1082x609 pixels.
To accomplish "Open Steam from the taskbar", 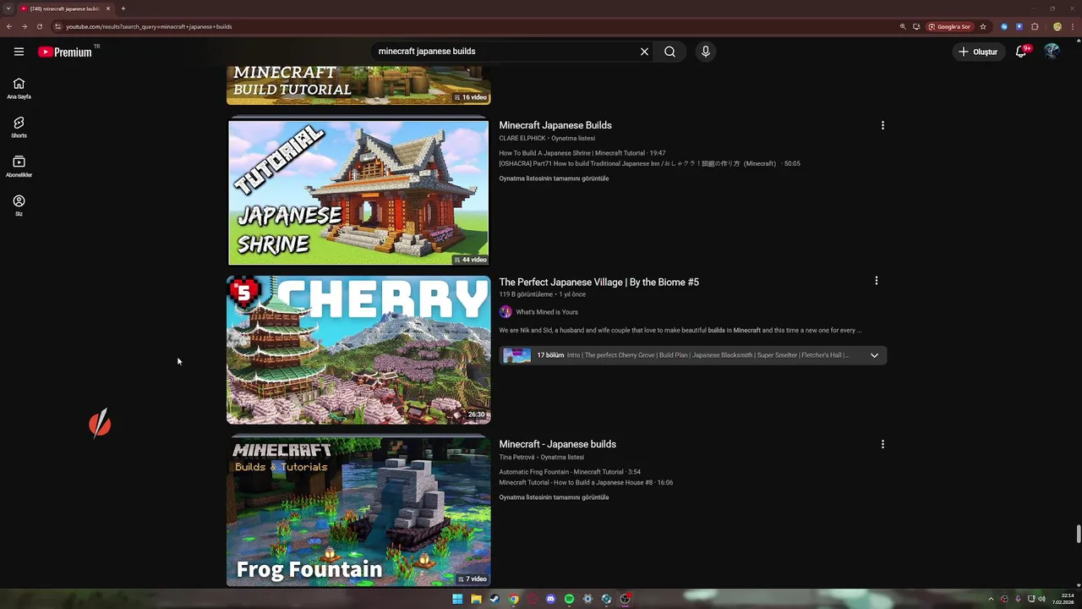I will 495,599.
